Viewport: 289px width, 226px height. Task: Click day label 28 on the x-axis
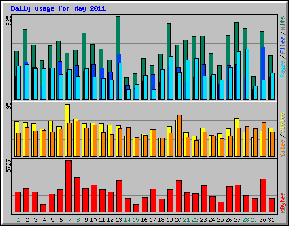pyautogui.click(x=246, y=220)
